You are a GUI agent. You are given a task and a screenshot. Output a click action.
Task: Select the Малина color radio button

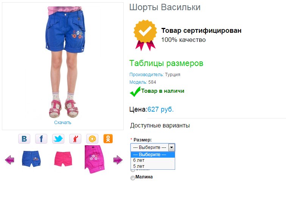pos(133,178)
